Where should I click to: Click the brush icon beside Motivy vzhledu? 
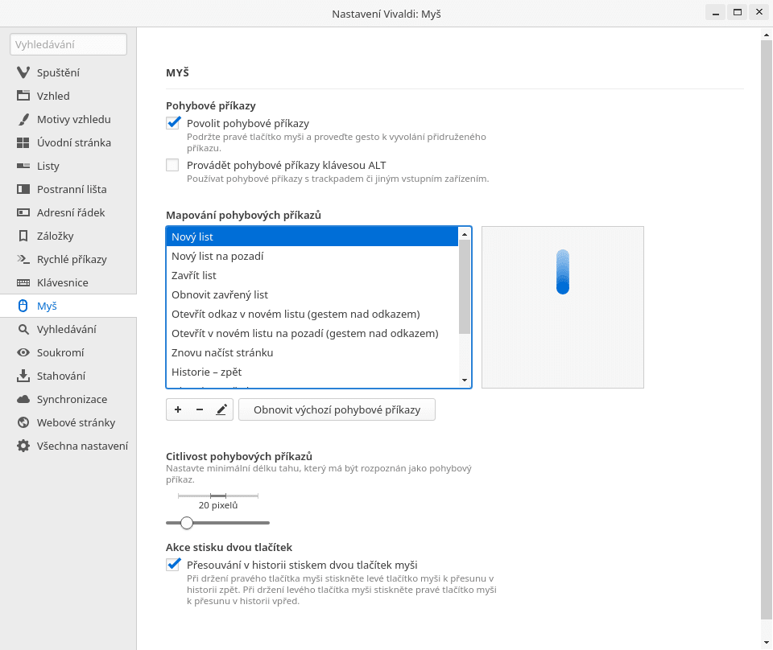click(x=23, y=119)
